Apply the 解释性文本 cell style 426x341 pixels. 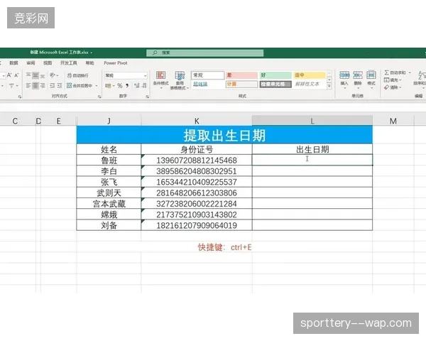[309, 85]
